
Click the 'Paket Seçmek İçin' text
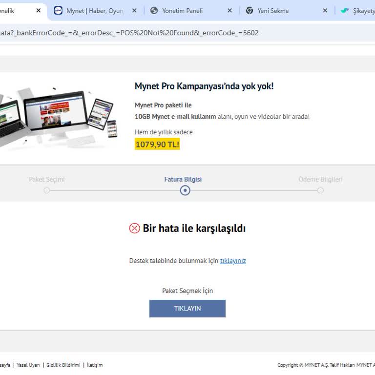click(187, 291)
